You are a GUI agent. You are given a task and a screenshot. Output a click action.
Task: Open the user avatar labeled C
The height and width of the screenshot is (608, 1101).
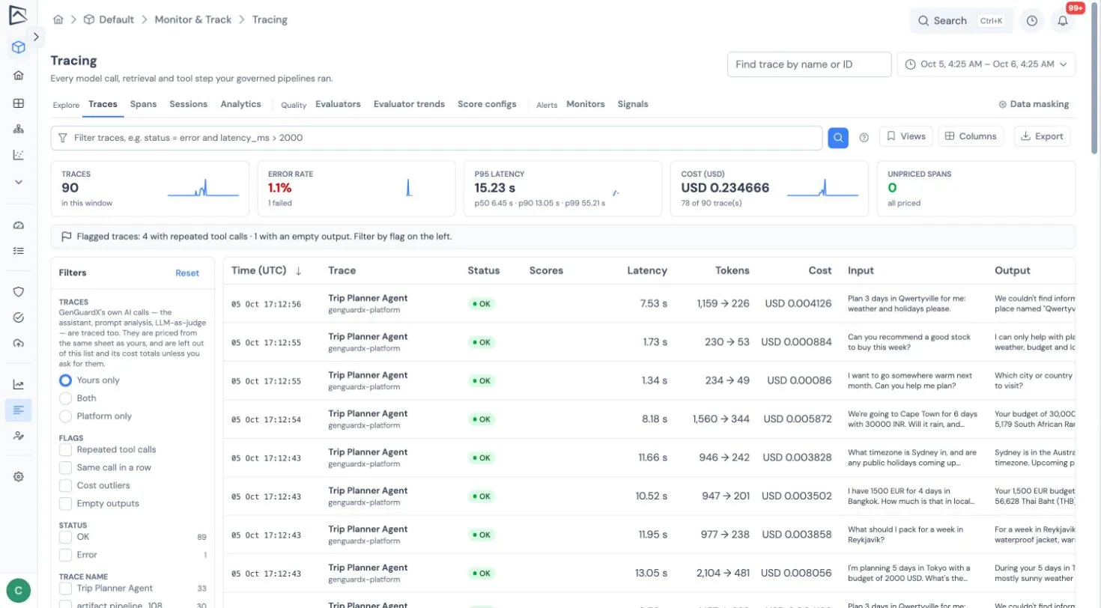point(18,591)
